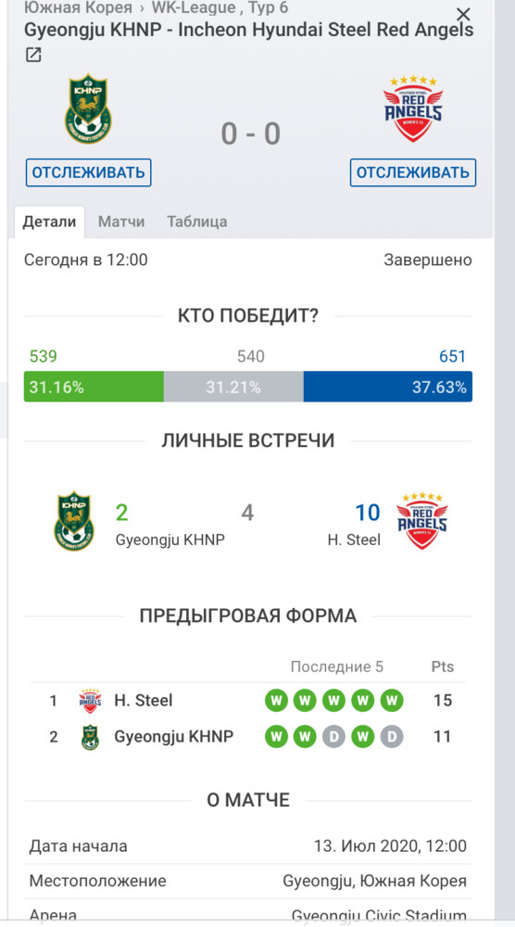
Task: Close the match details panel
Action: pyautogui.click(x=464, y=14)
